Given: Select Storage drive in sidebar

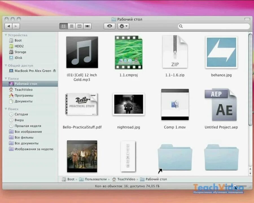Looking at the screenshot, I should click(x=30, y=52).
